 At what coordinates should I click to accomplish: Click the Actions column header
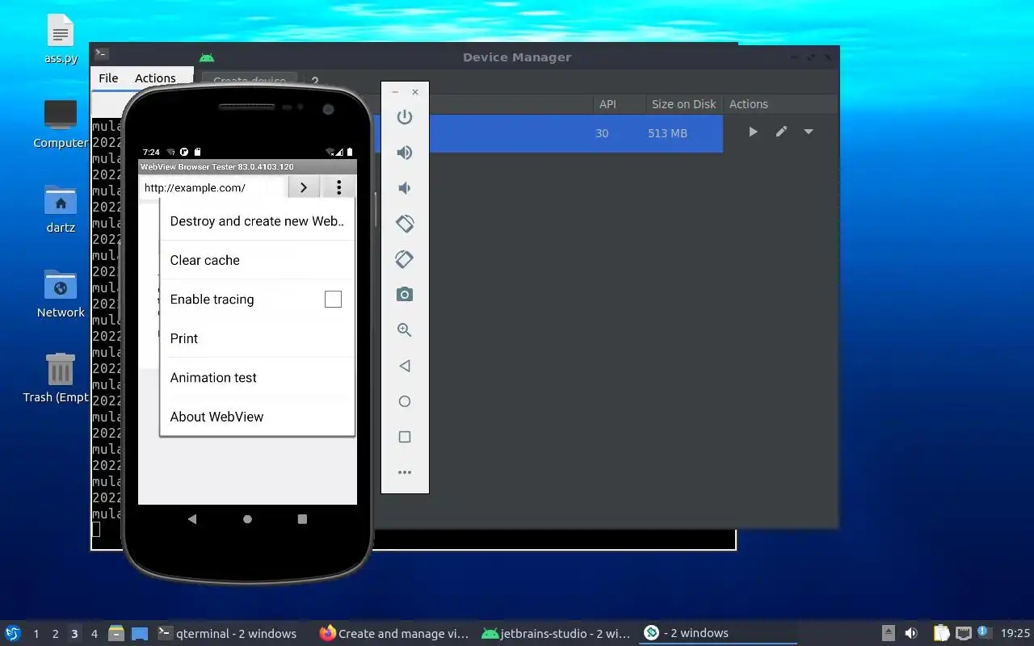point(749,104)
